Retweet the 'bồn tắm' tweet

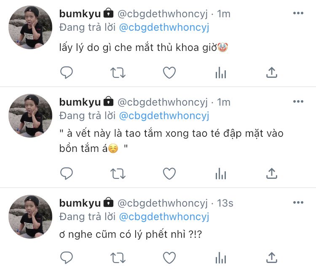click(118, 174)
